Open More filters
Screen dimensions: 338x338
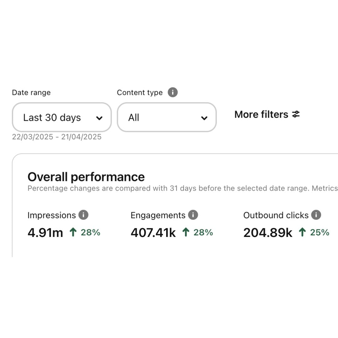coord(267,114)
